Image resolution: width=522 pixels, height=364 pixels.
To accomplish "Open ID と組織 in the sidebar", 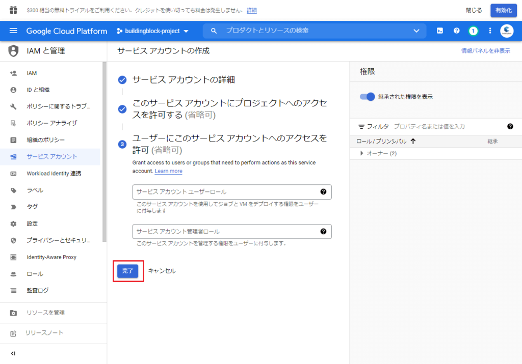I will click(x=50, y=90).
